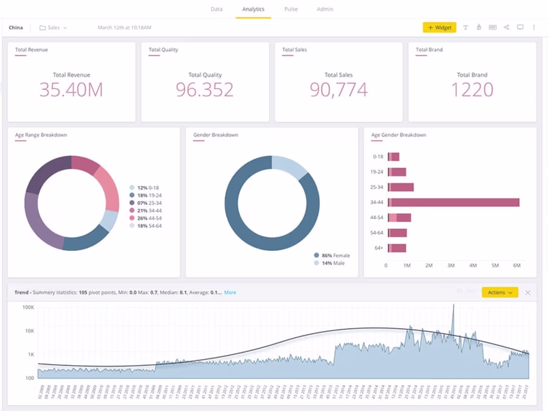Expand the Sales folder dropdown
The image size is (548, 411).
click(x=65, y=28)
